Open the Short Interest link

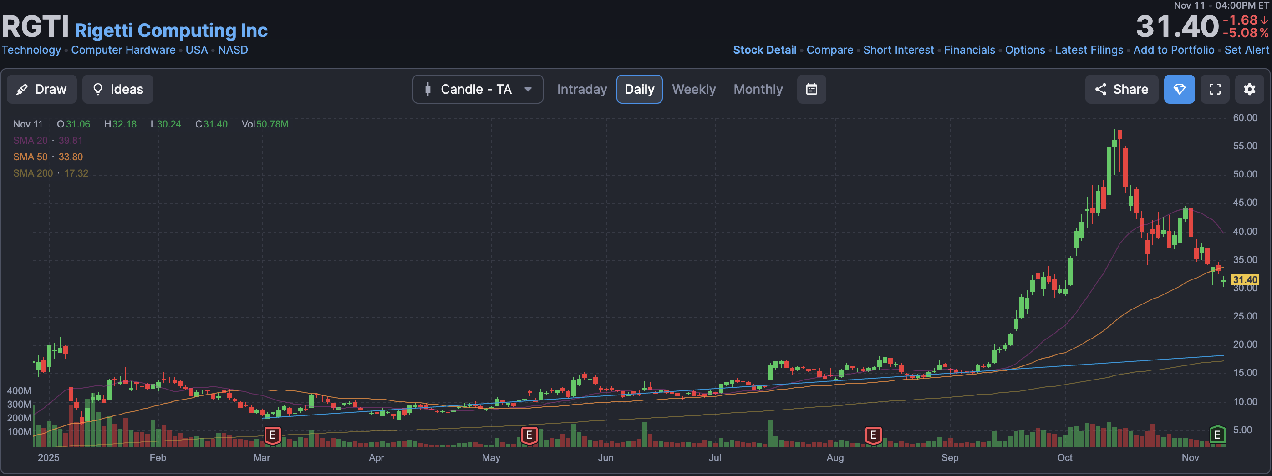pyautogui.click(x=898, y=50)
